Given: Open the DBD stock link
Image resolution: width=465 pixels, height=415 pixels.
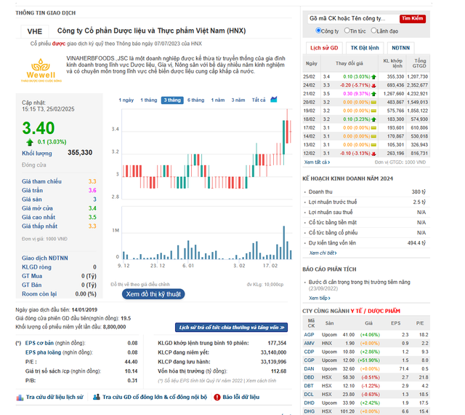Looking at the screenshot, I should point(309,378).
